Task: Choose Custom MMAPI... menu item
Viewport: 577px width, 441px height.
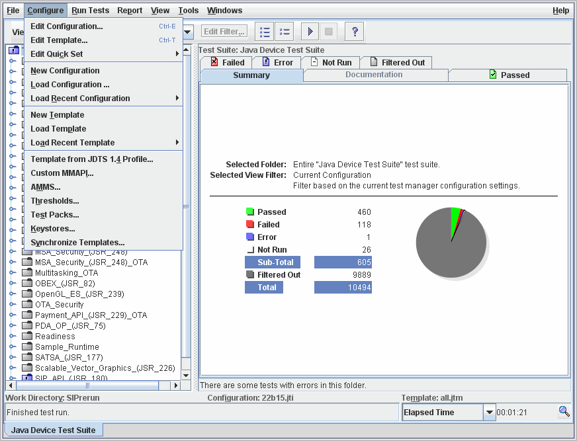Action: tap(104, 173)
